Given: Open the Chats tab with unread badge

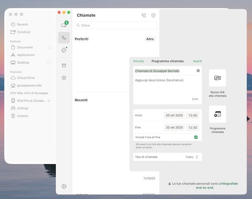Looking at the screenshot, I should (64, 25).
